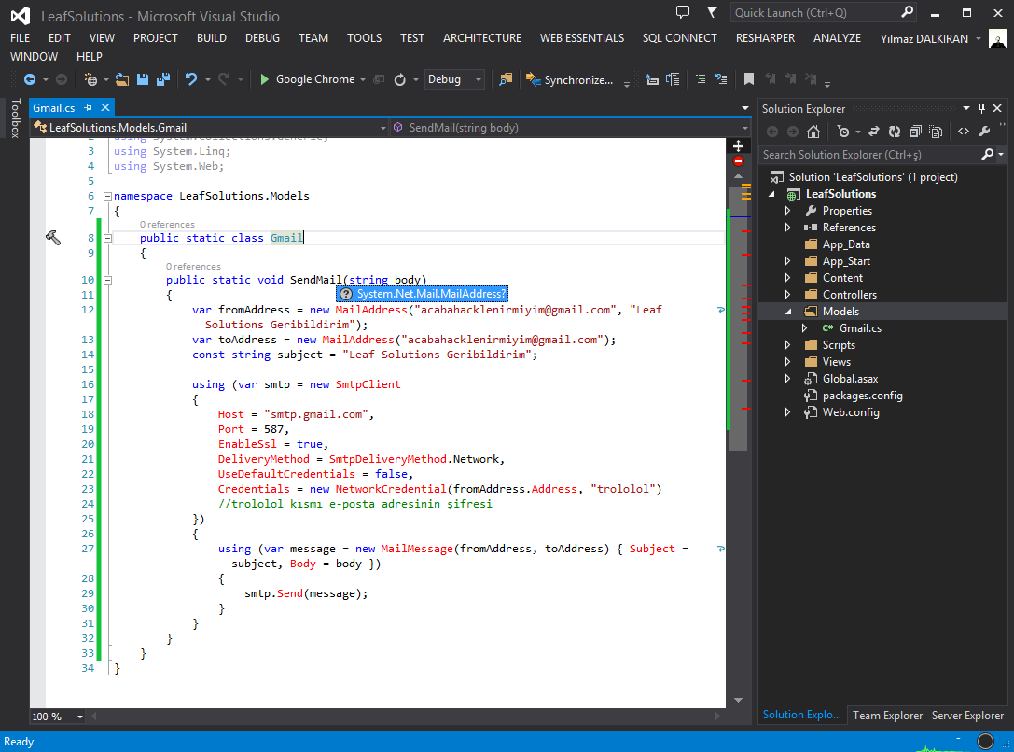
Task: Open the BUILD menu
Action: pos(212,38)
